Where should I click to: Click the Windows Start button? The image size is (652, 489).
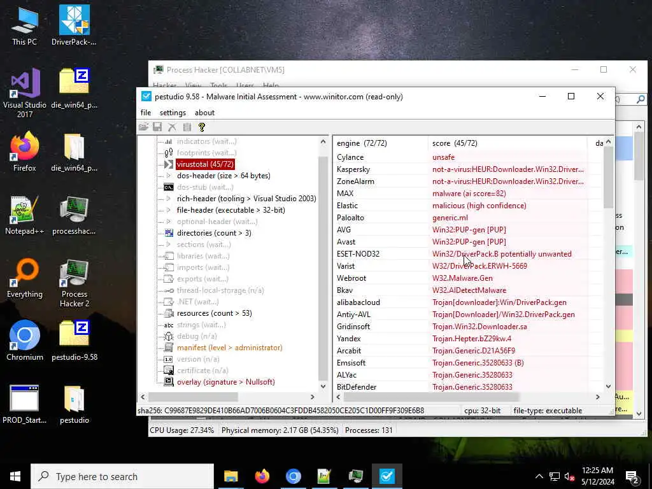(15, 476)
